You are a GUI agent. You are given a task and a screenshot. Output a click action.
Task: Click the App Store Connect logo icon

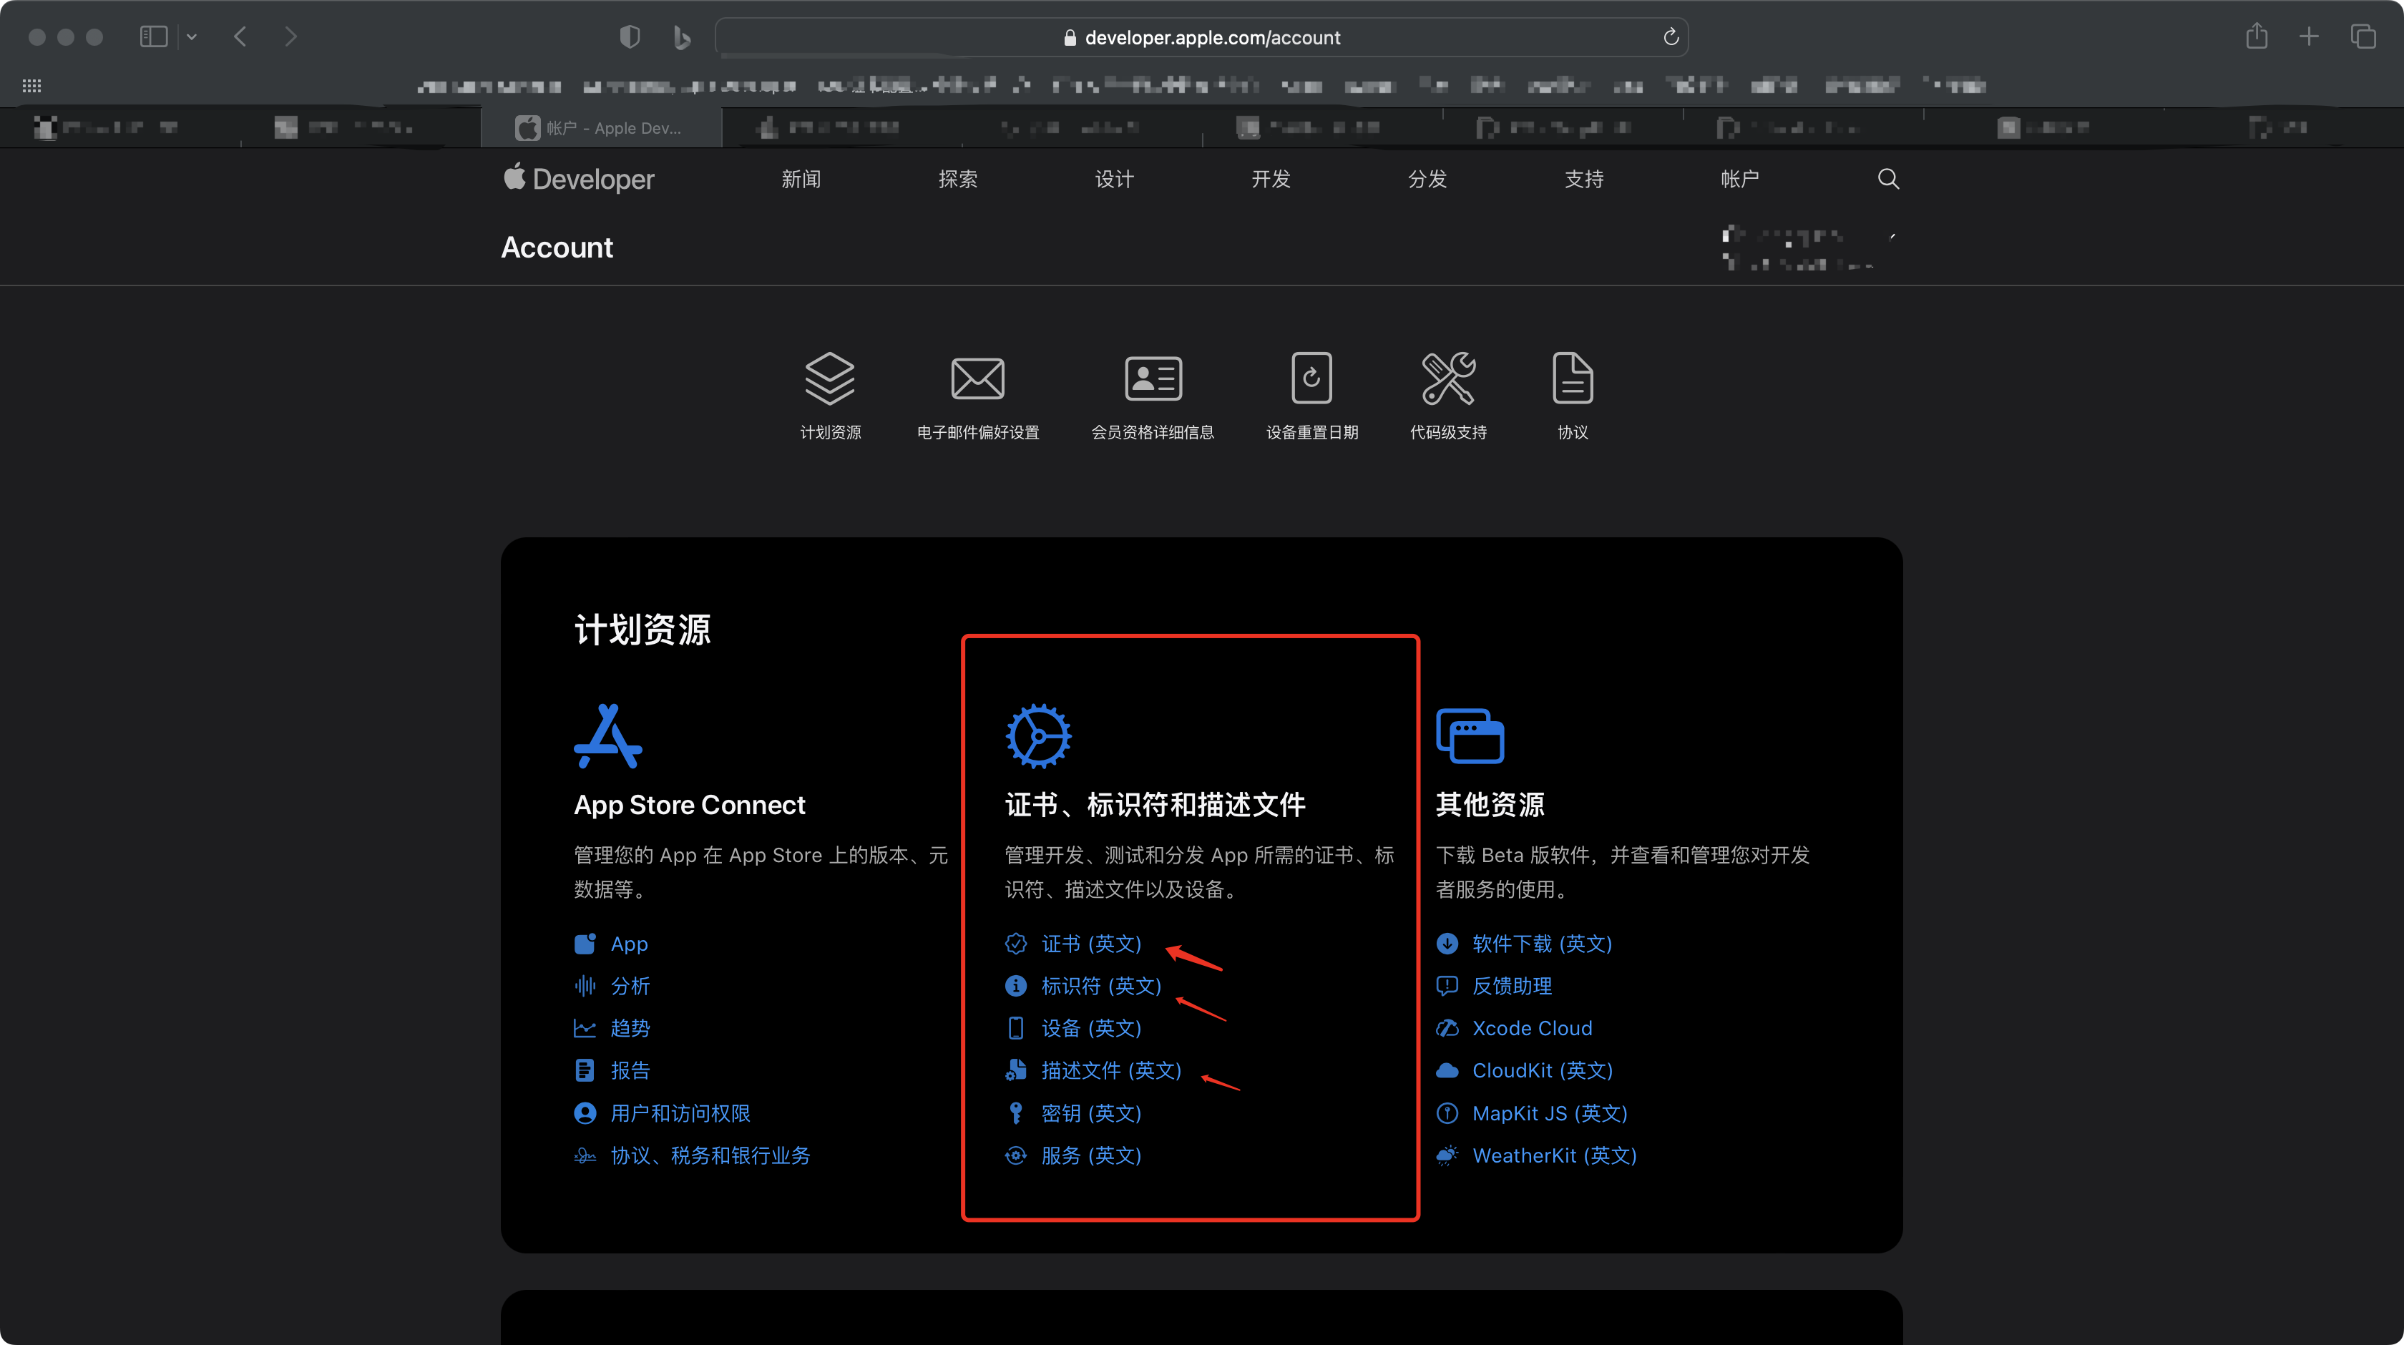pyautogui.click(x=607, y=735)
